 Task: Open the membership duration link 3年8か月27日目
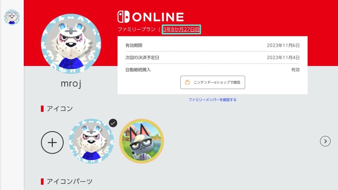(181, 29)
